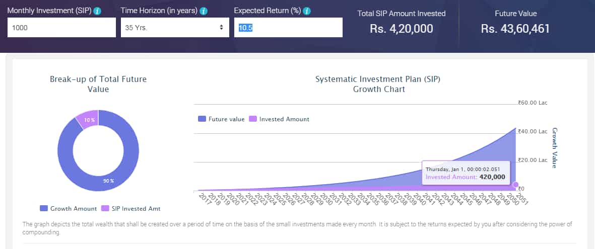
Task: Toggle SIP Invested Amt in donut legend
Action: click(x=131, y=208)
